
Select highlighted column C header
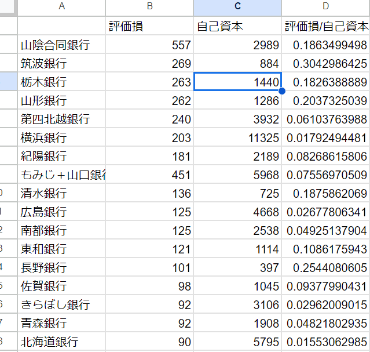click(237, 8)
